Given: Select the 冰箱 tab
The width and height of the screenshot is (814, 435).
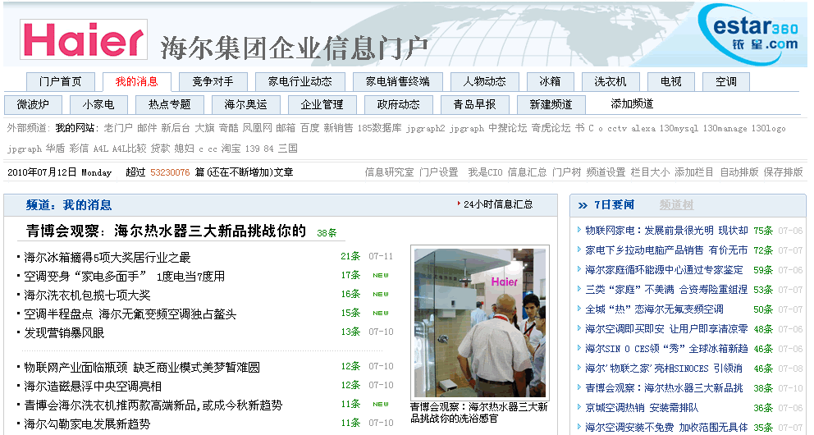Looking at the screenshot, I should (550, 81).
